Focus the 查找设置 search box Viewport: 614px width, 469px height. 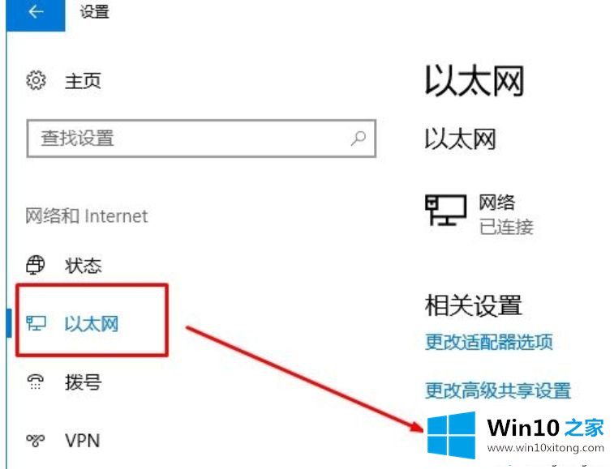click(x=201, y=139)
